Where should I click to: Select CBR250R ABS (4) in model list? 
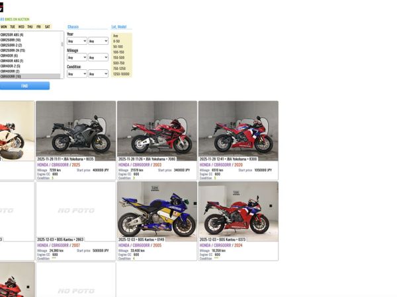12,34
